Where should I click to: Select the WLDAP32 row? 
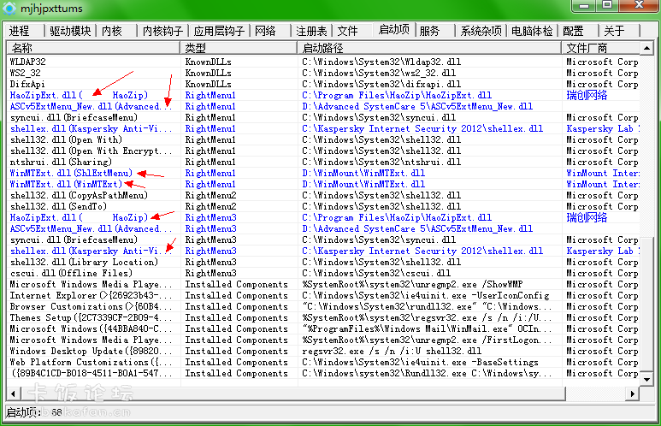click(323, 62)
